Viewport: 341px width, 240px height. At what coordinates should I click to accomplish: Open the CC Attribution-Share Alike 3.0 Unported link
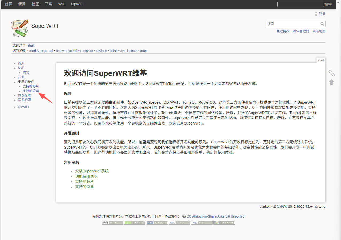pyautogui.click(x=216, y=216)
